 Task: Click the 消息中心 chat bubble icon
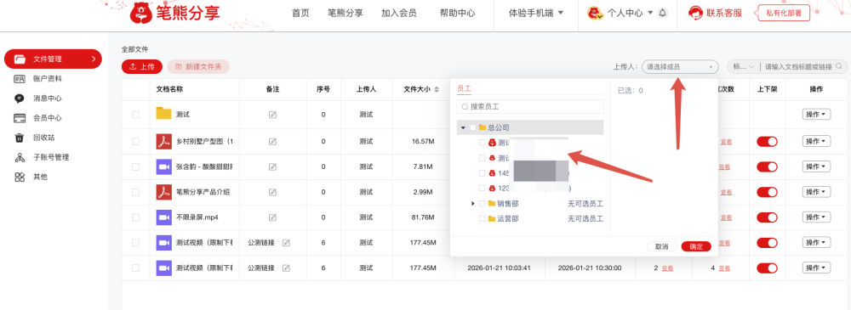[20, 99]
